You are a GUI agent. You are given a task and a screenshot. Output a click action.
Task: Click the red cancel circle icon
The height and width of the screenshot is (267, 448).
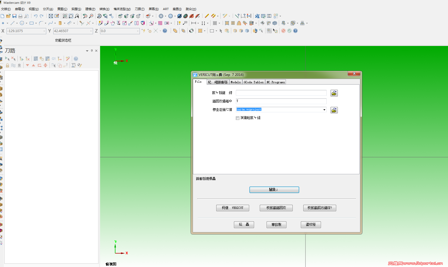pos(283,31)
